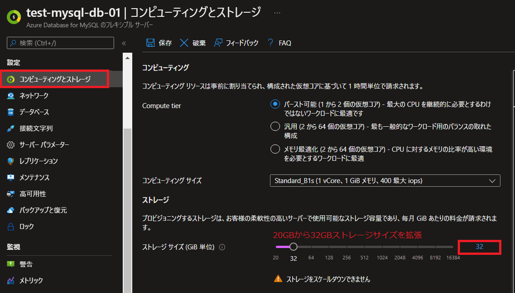
Task: Click the ストレージをスケールダウンできません warning text
Action: pyautogui.click(x=328, y=279)
